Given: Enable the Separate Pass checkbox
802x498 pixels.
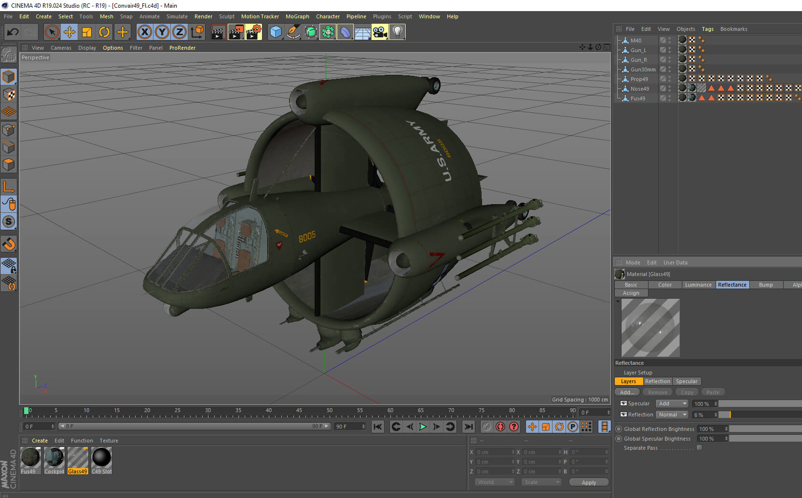Looking at the screenshot, I should tap(699, 448).
